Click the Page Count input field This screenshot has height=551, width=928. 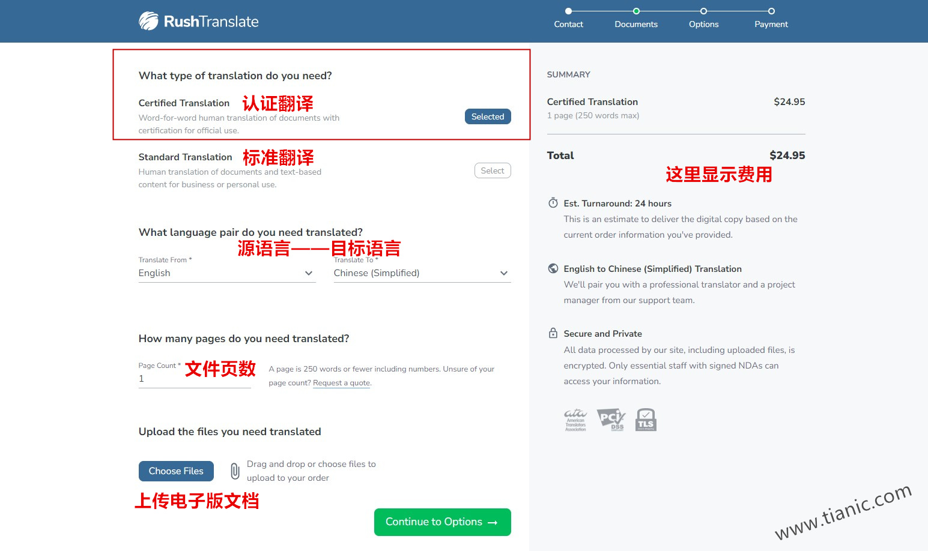(195, 379)
